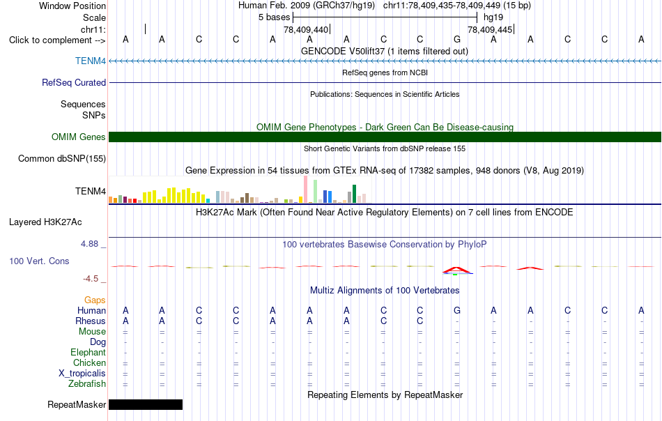Click the G base in the Human alignment row

point(457,310)
